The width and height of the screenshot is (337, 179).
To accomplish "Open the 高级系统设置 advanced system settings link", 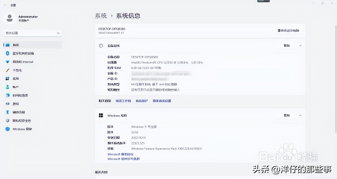I will (x=162, y=101).
